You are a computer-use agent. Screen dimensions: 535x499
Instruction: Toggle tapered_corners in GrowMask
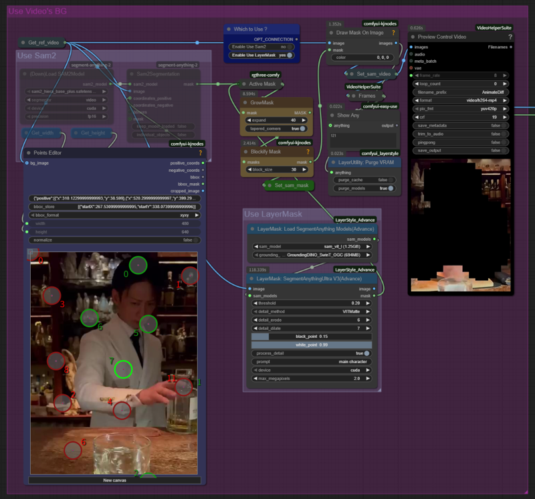point(302,128)
